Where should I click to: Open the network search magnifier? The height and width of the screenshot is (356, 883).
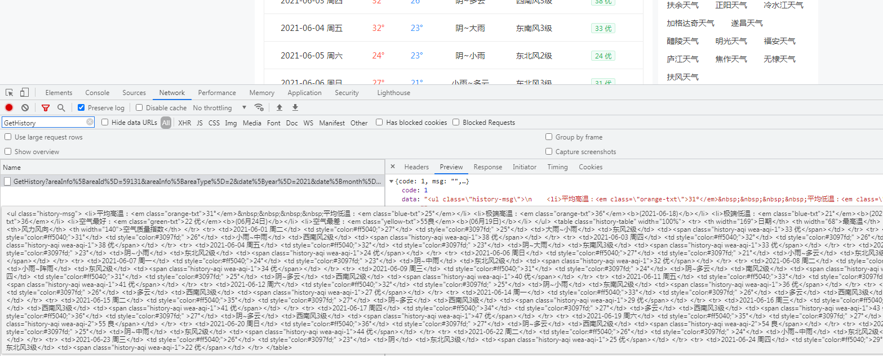point(61,107)
